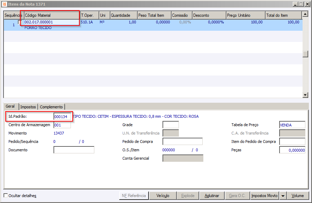Click the weight cell 0,00000

click(163, 22)
